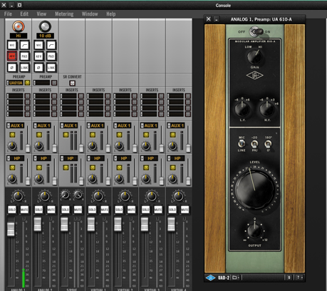Open the Help menu

(x=111, y=14)
